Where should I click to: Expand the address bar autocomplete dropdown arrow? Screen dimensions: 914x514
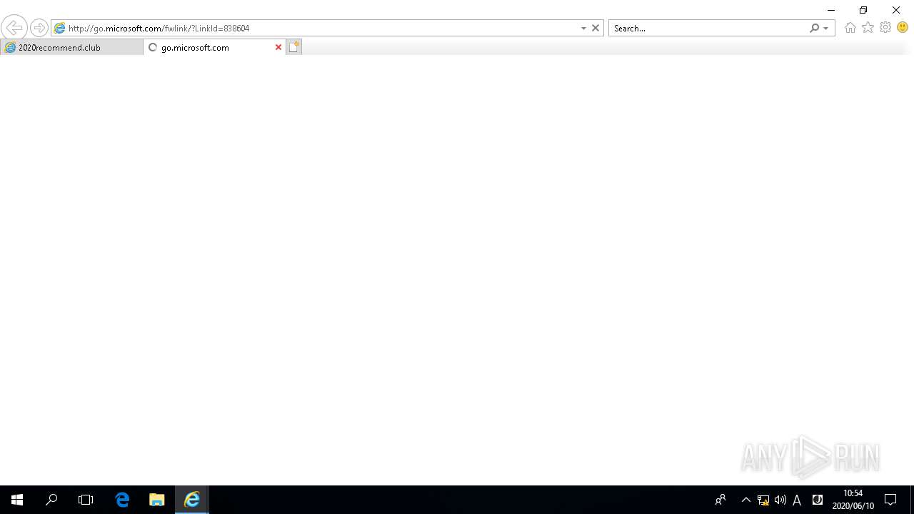click(x=583, y=28)
